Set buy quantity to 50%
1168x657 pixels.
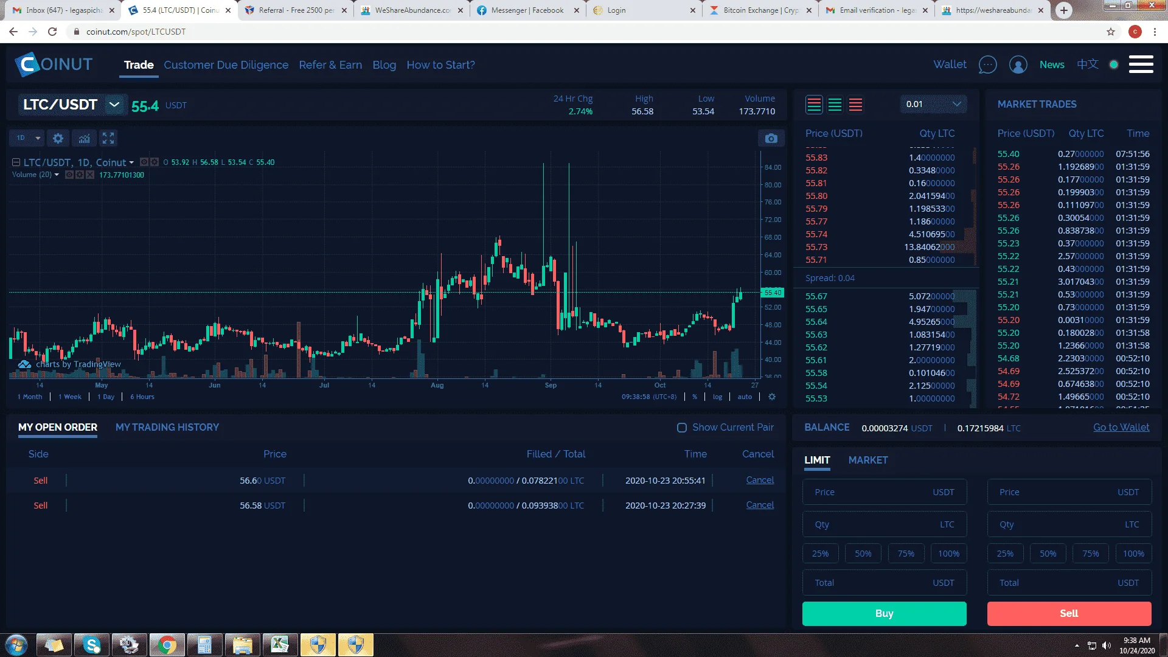coord(863,554)
